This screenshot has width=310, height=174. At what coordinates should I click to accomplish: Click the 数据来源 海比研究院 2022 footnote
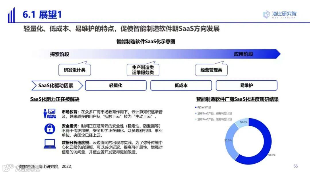[x=46, y=167]
